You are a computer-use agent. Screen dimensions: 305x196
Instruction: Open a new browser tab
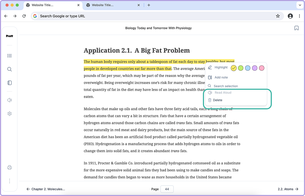(x=149, y=5)
